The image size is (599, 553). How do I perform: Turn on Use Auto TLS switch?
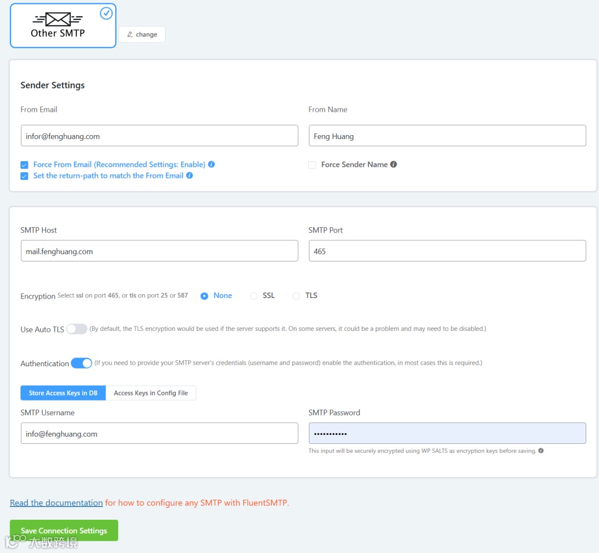[x=77, y=329]
